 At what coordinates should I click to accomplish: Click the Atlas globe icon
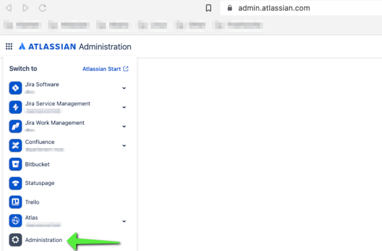tap(15, 221)
